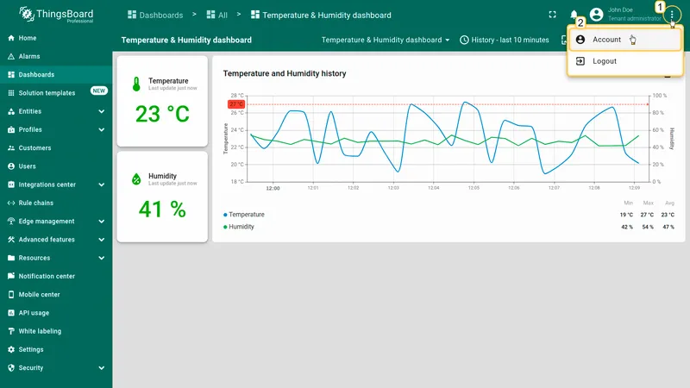Image resolution: width=690 pixels, height=388 pixels.
Task: Click the Humidity 41 % card
Action: (162, 197)
